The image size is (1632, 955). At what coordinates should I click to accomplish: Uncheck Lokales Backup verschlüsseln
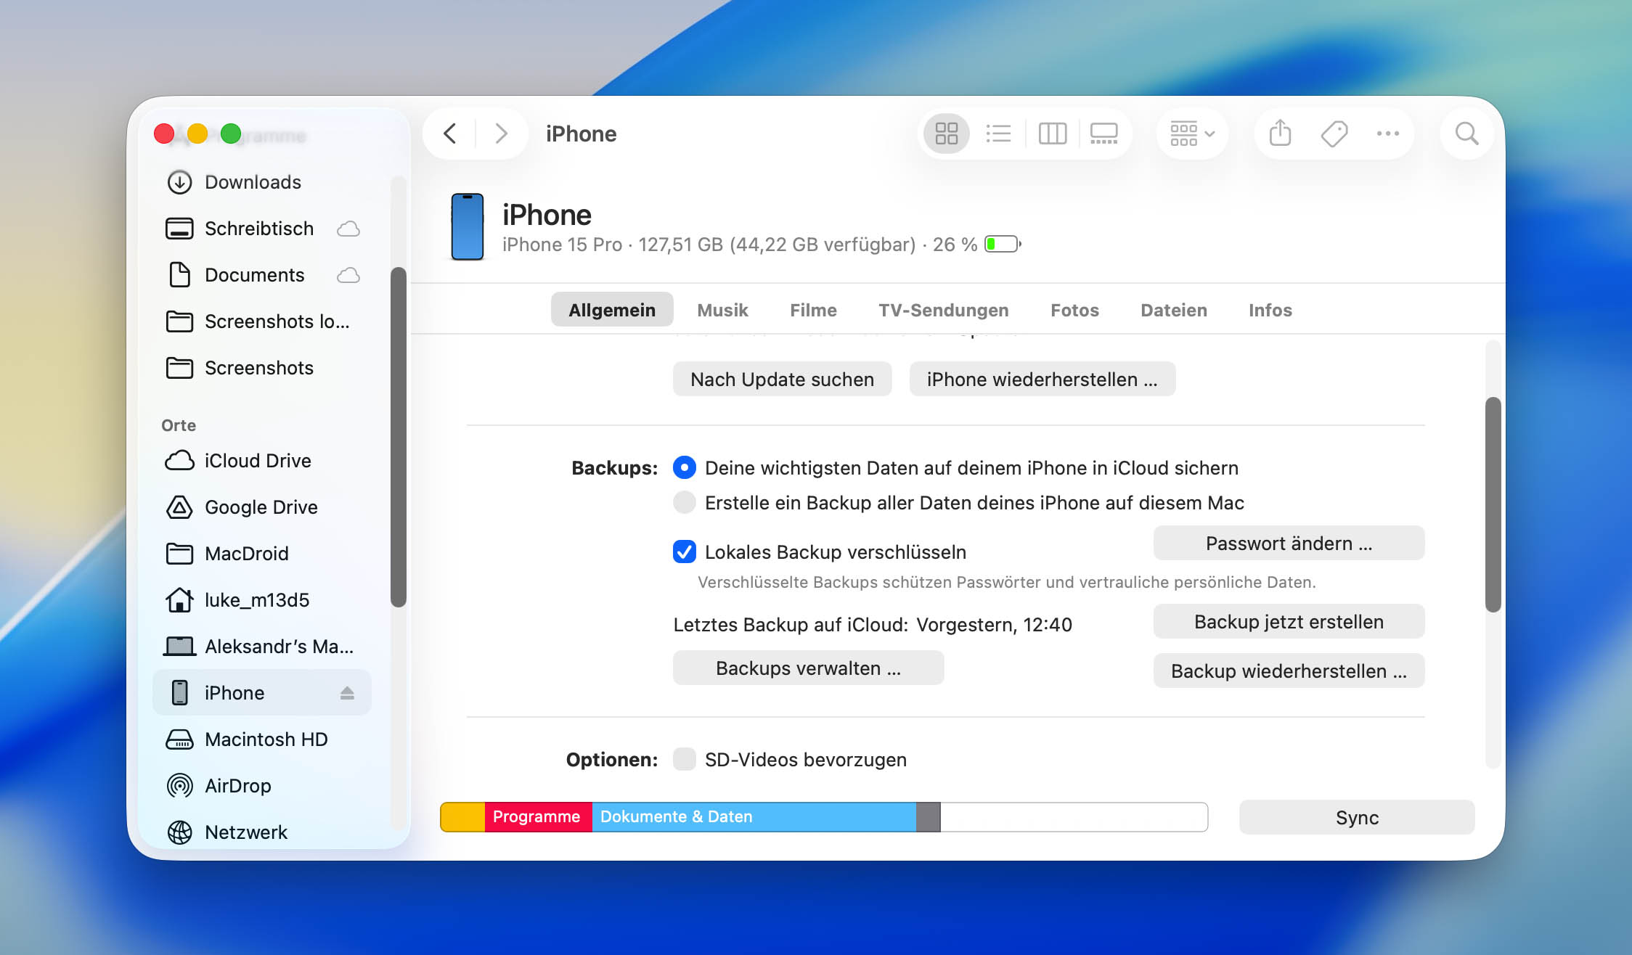684,552
